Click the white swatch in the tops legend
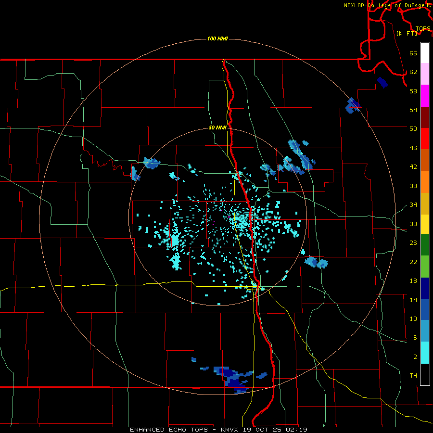This screenshot has height=433, width=433. click(425, 53)
